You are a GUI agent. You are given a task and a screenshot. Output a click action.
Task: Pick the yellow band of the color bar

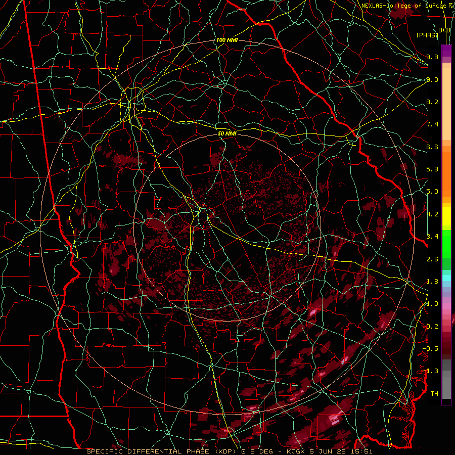(446, 216)
